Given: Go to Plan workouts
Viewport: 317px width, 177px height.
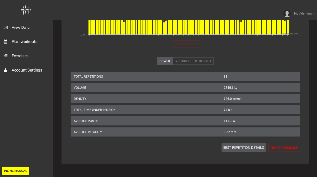Looking at the screenshot, I should (x=24, y=42).
